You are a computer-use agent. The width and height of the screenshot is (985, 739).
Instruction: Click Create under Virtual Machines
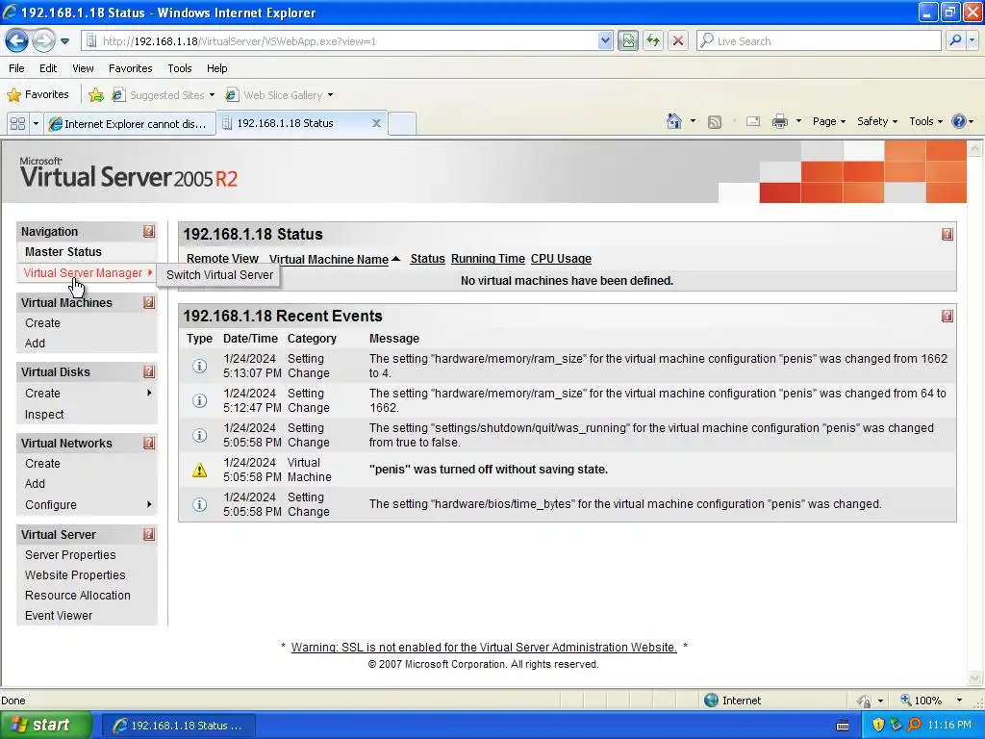coord(42,323)
